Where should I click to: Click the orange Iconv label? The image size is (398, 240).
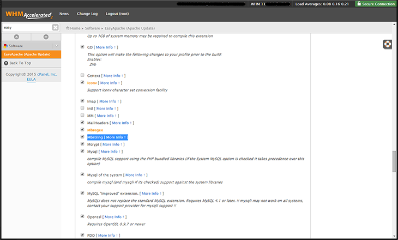tap(92, 83)
